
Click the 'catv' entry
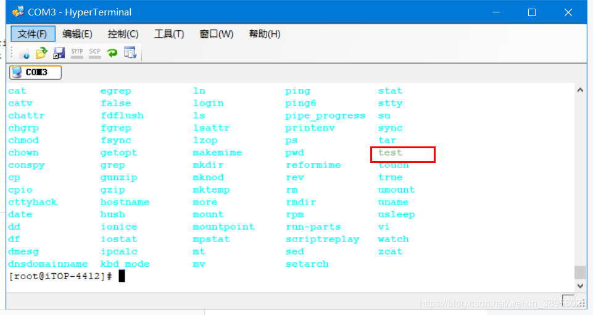(x=20, y=103)
